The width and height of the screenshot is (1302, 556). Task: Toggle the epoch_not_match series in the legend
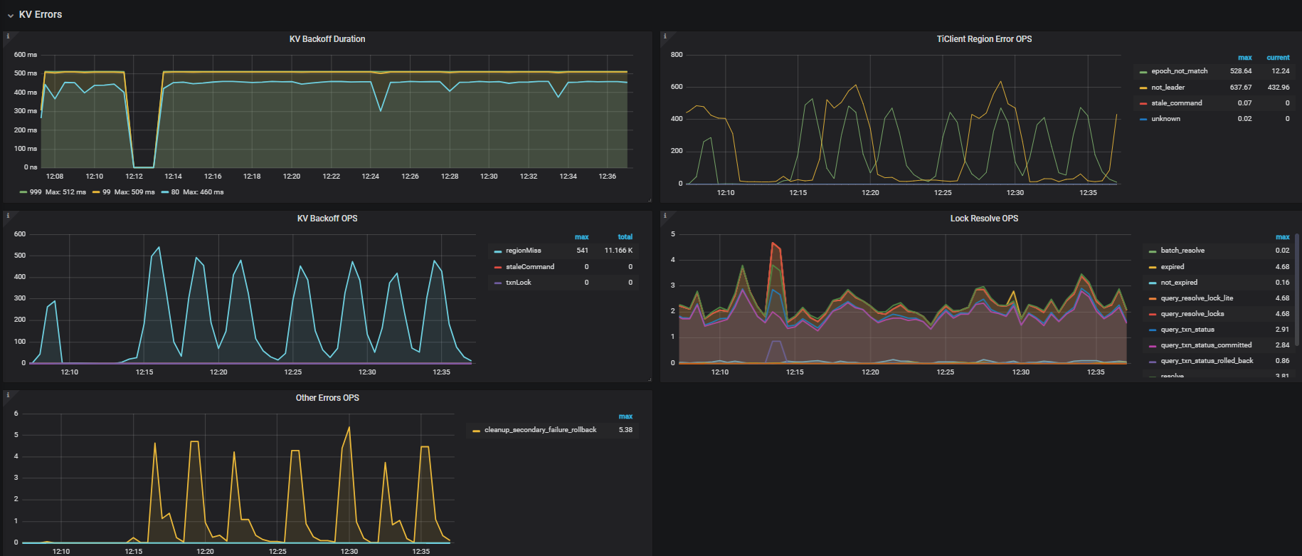click(x=1179, y=71)
